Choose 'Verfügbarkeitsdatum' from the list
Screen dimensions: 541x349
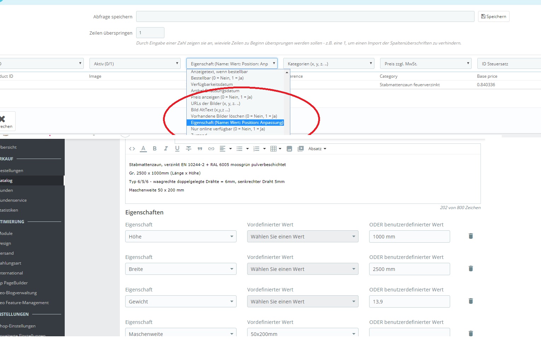point(235,84)
